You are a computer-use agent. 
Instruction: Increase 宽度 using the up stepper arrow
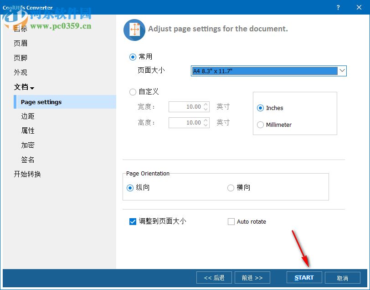tap(206, 105)
